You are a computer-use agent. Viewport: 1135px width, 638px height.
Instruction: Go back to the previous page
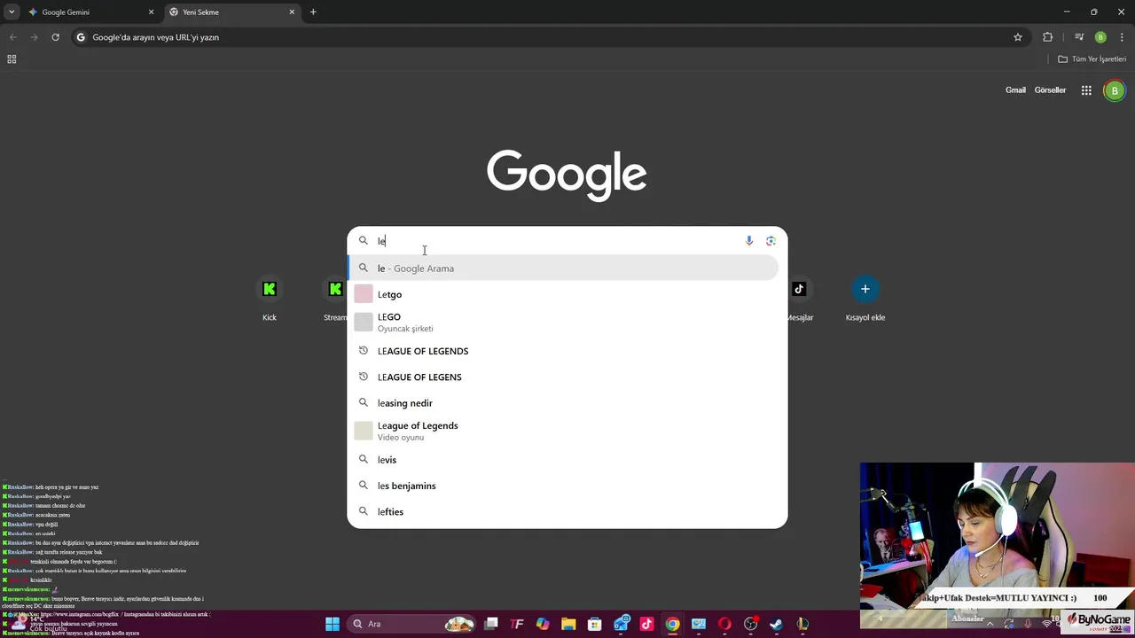12,37
